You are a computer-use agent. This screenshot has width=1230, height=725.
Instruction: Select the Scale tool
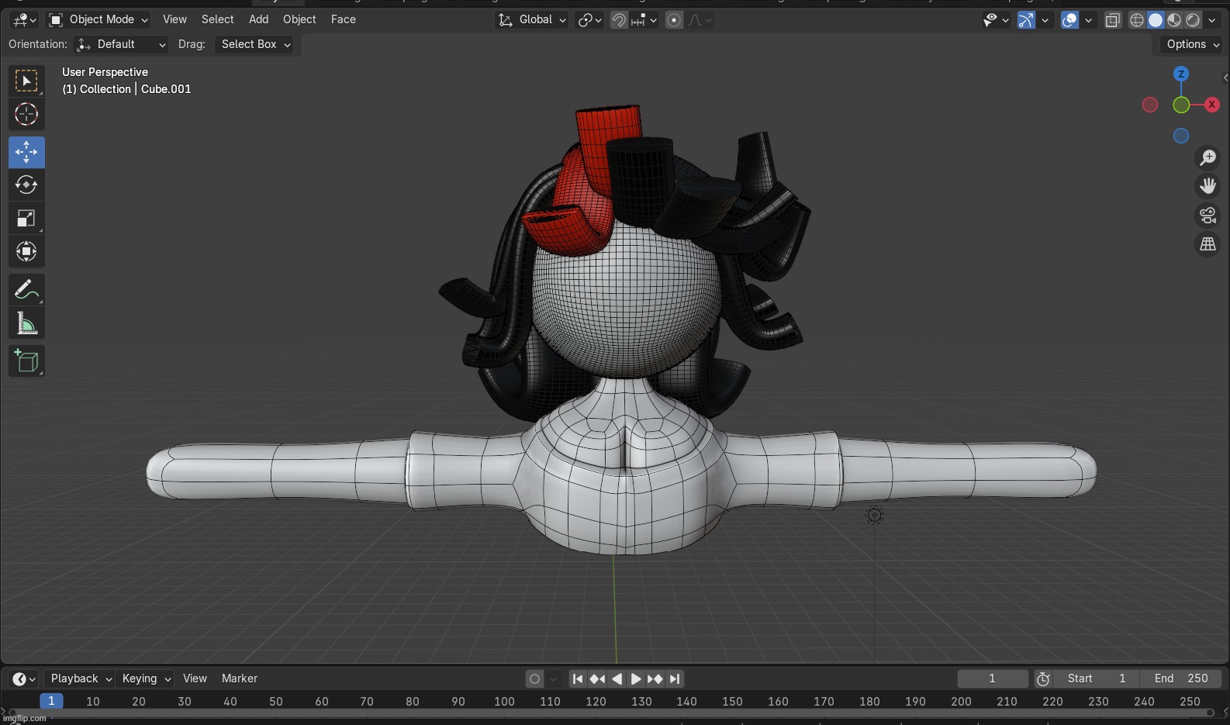(26, 219)
